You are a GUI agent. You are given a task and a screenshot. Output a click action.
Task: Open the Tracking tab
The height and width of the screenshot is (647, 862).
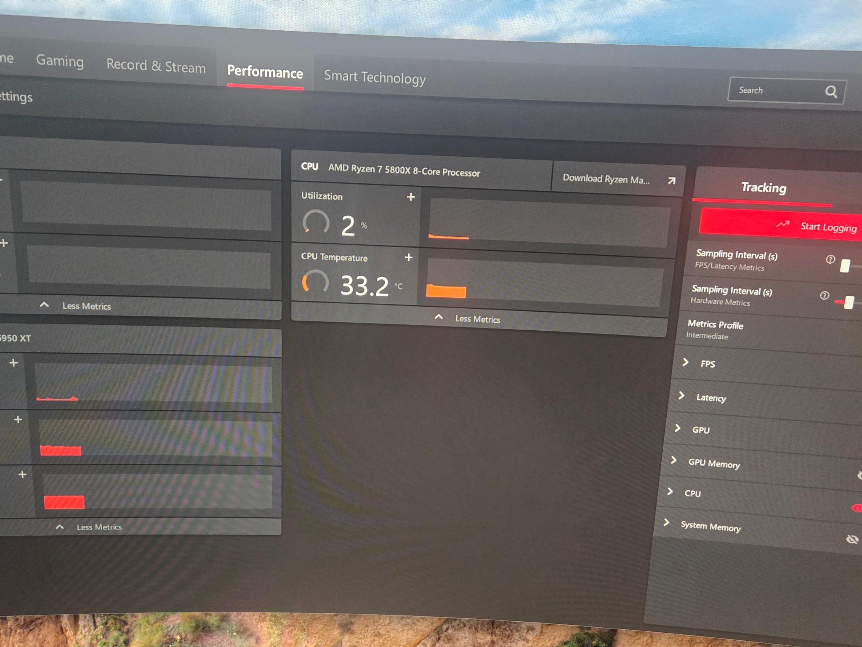tap(764, 187)
